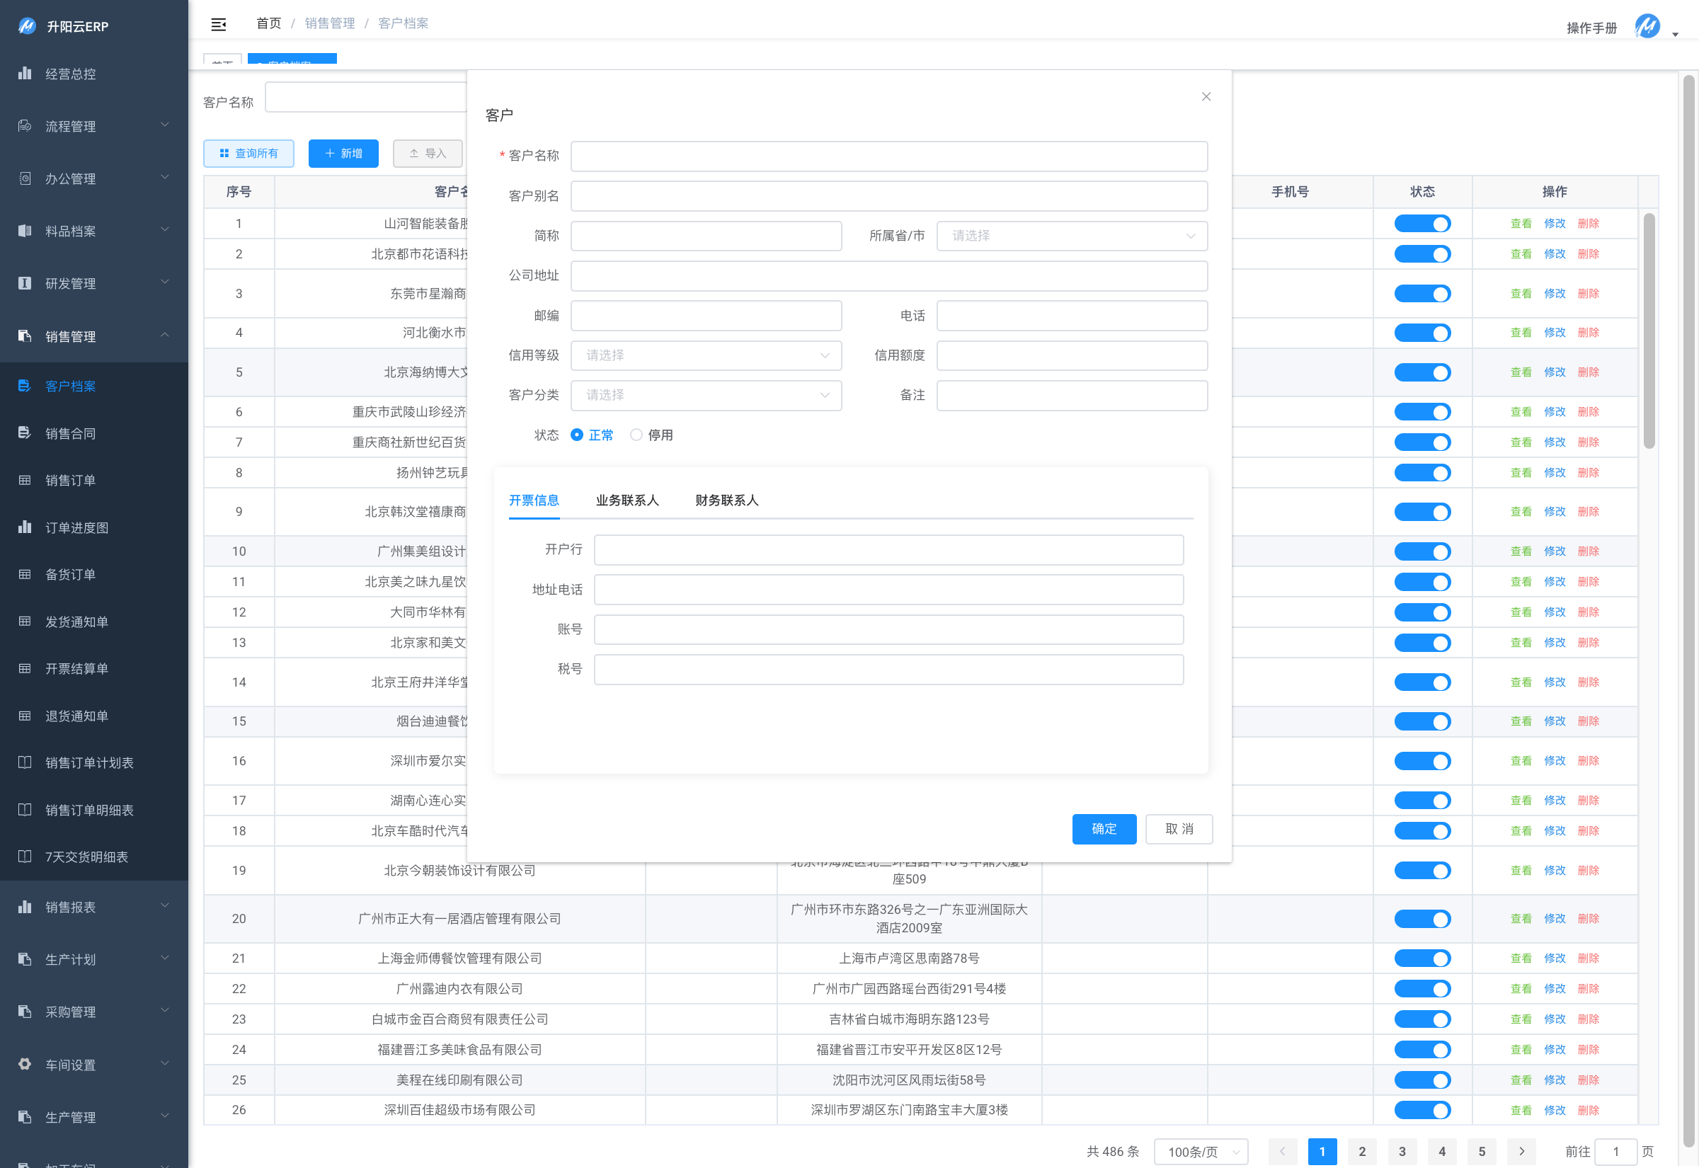This screenshot has height=1168, width=1699.
Task: Click the 客户名称 input field in dialog
Action: click(888, 156)
